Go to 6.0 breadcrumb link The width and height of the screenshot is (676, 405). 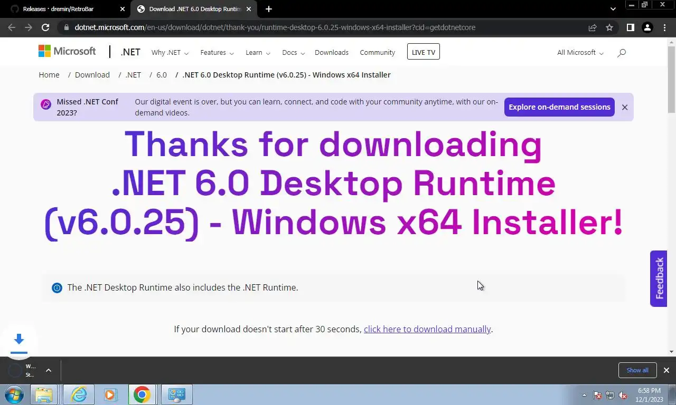tap(162, 75)
